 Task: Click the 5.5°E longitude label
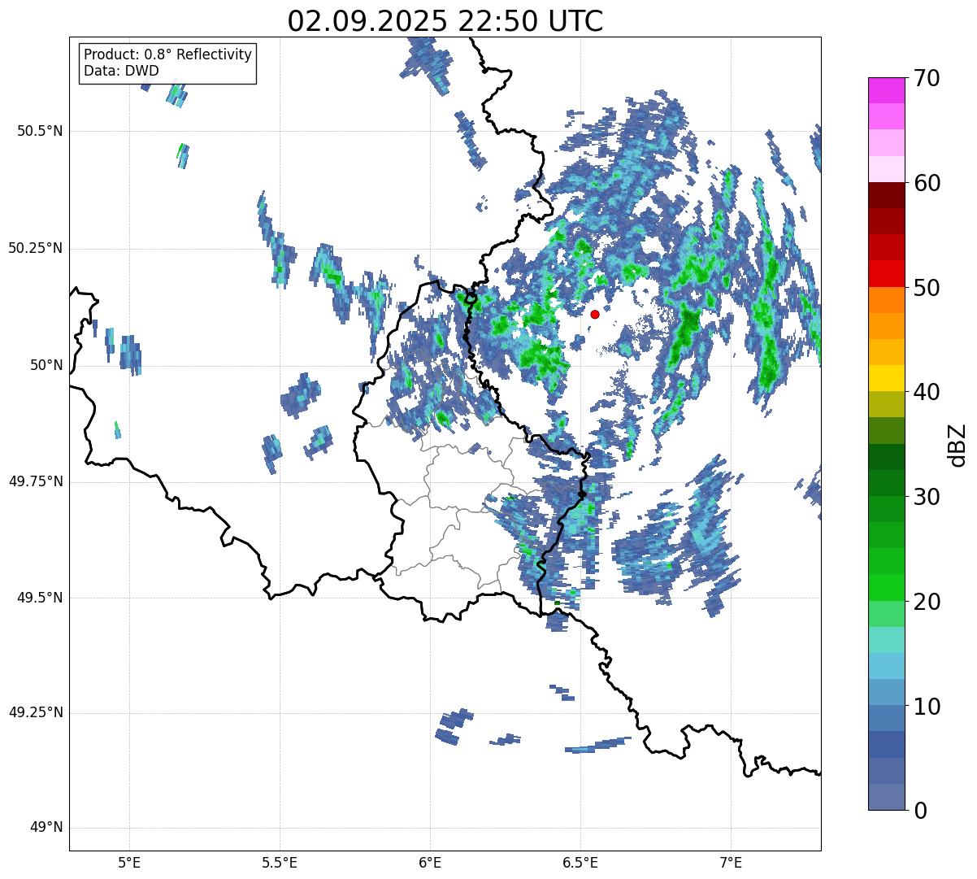point(280,862)
